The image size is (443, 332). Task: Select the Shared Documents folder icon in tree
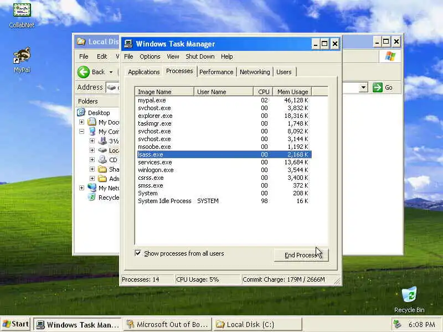(102, 169)
